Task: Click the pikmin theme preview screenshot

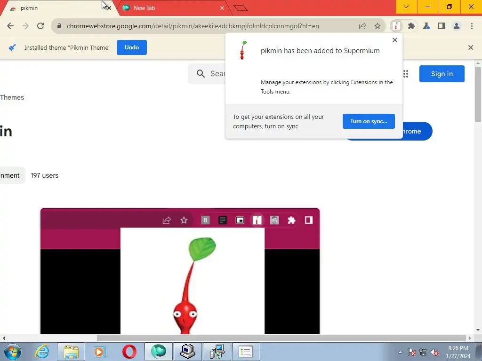Action: point(180,271)
